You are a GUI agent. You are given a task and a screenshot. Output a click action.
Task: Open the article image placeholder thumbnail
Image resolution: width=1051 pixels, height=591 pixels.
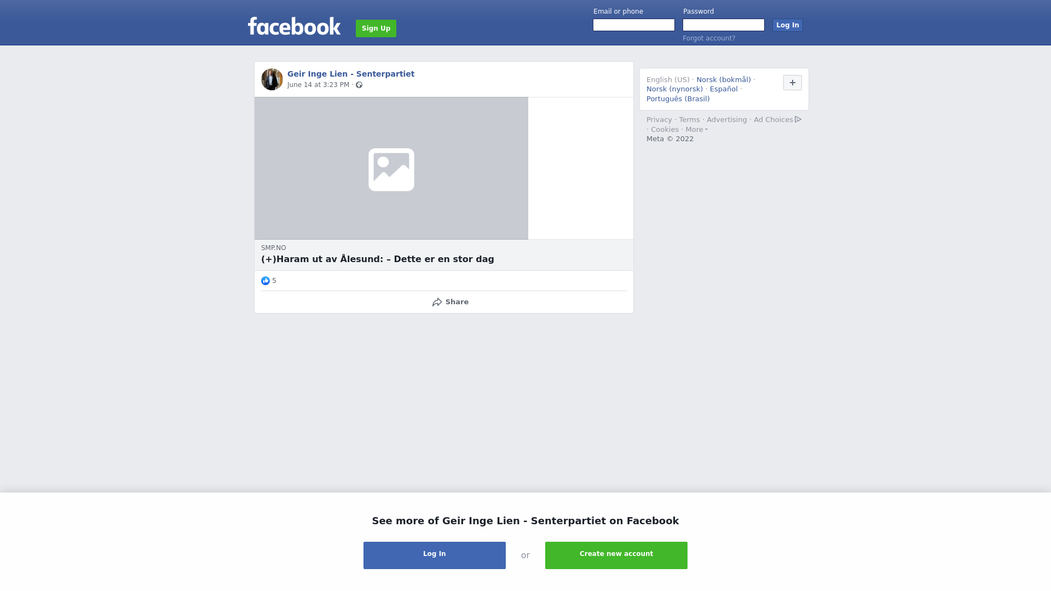tap(391, 169)
